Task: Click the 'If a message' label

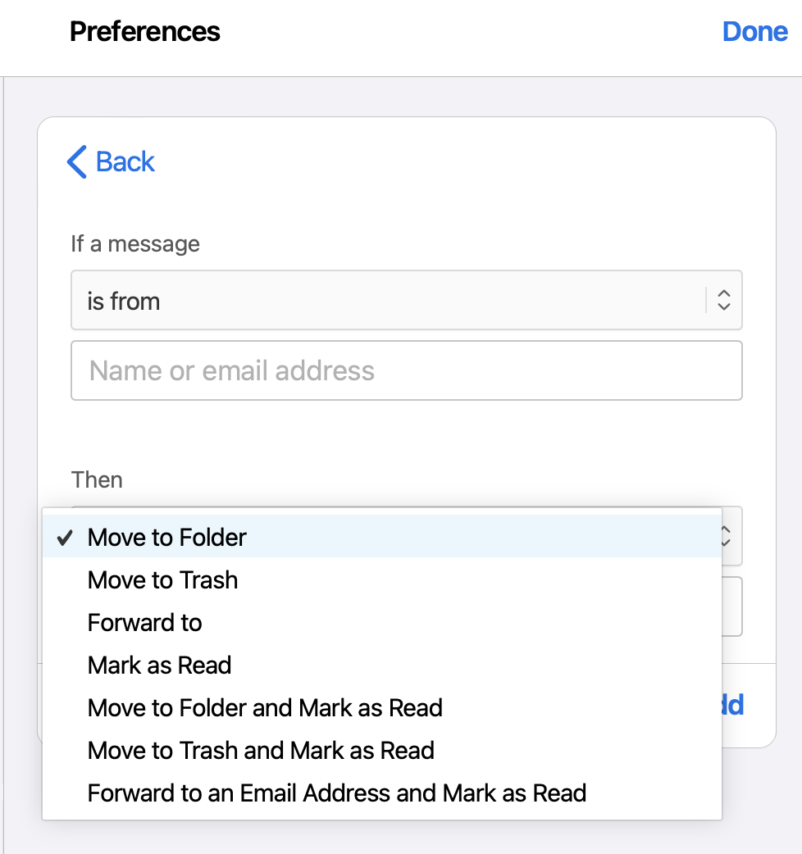Action: point(135,243)
